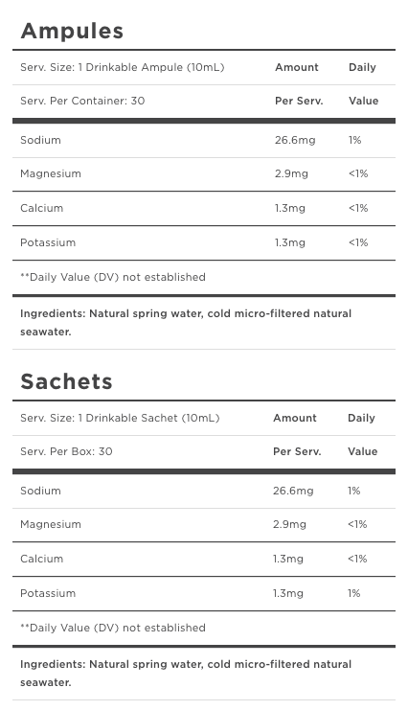Click Serv. Per Container: 30 row
The width and height of the screenshot is (408, 710).
[204, 101]
